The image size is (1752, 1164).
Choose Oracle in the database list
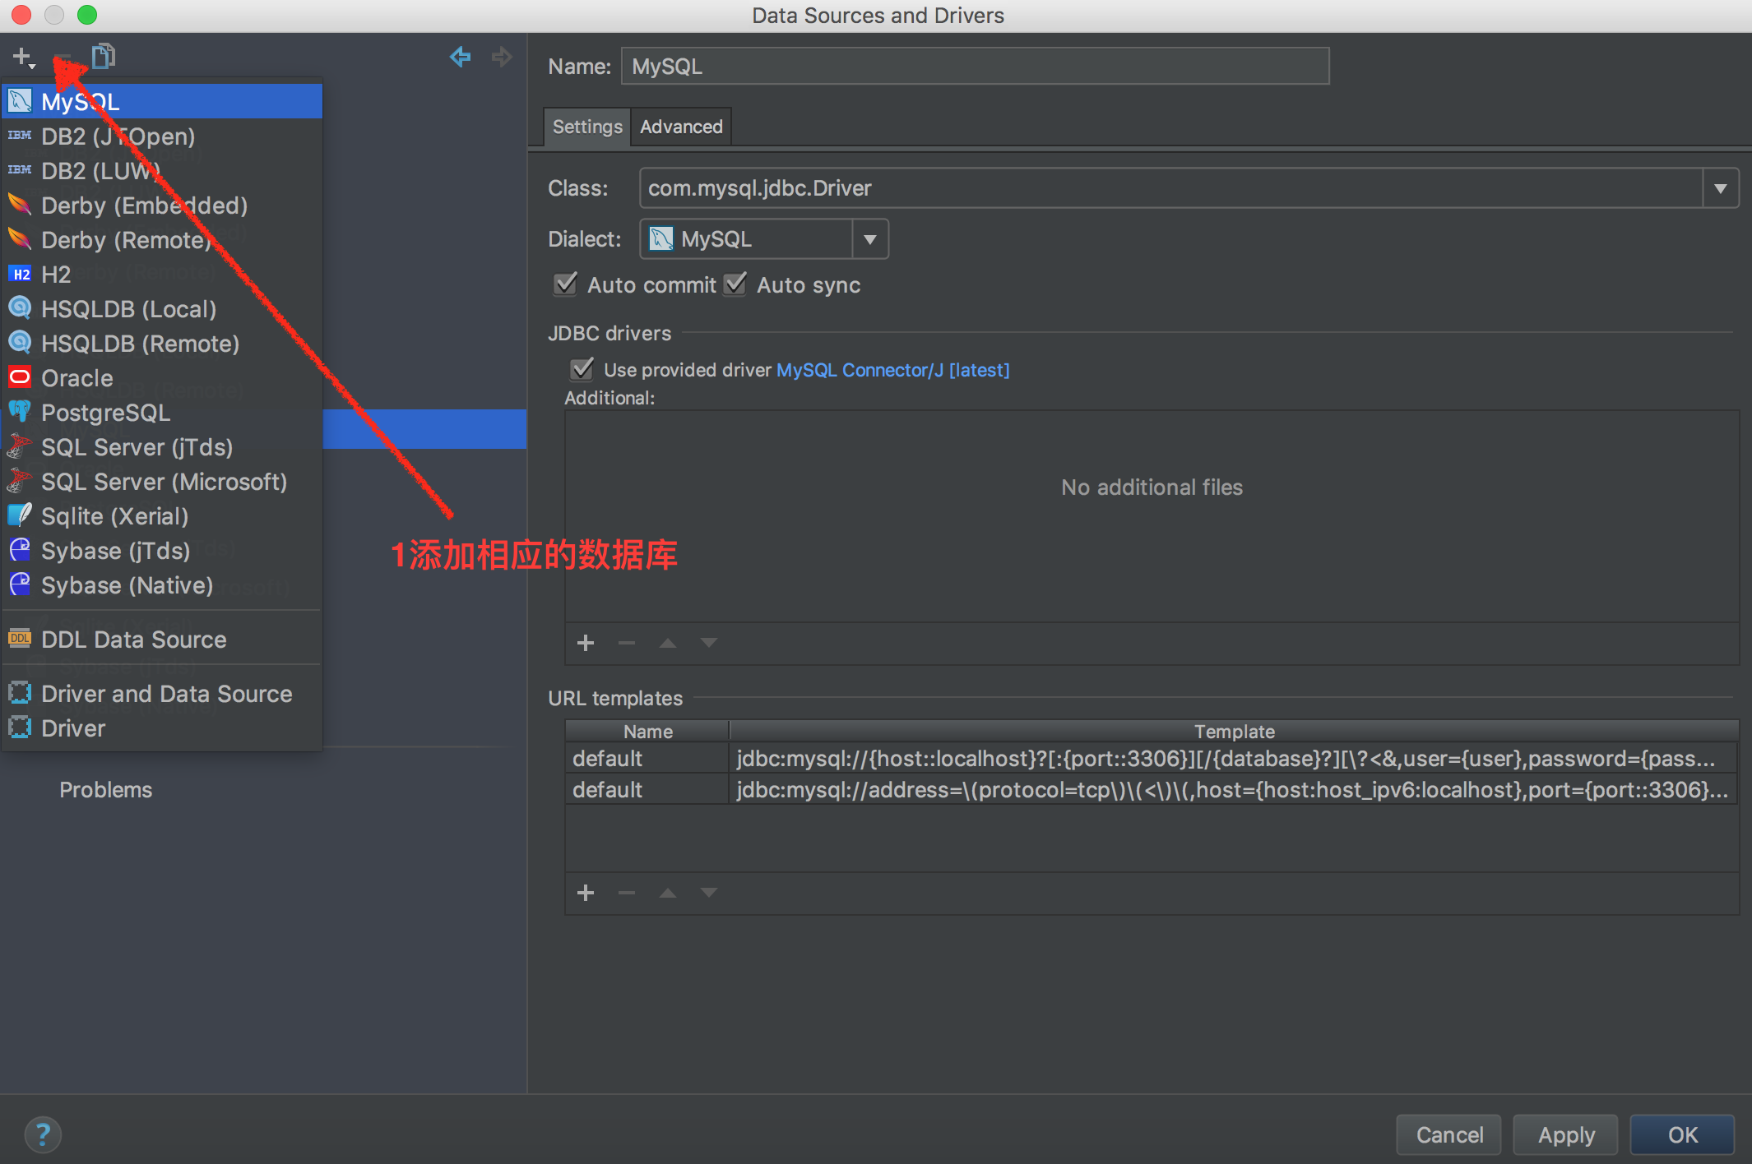tap(162, 377)
